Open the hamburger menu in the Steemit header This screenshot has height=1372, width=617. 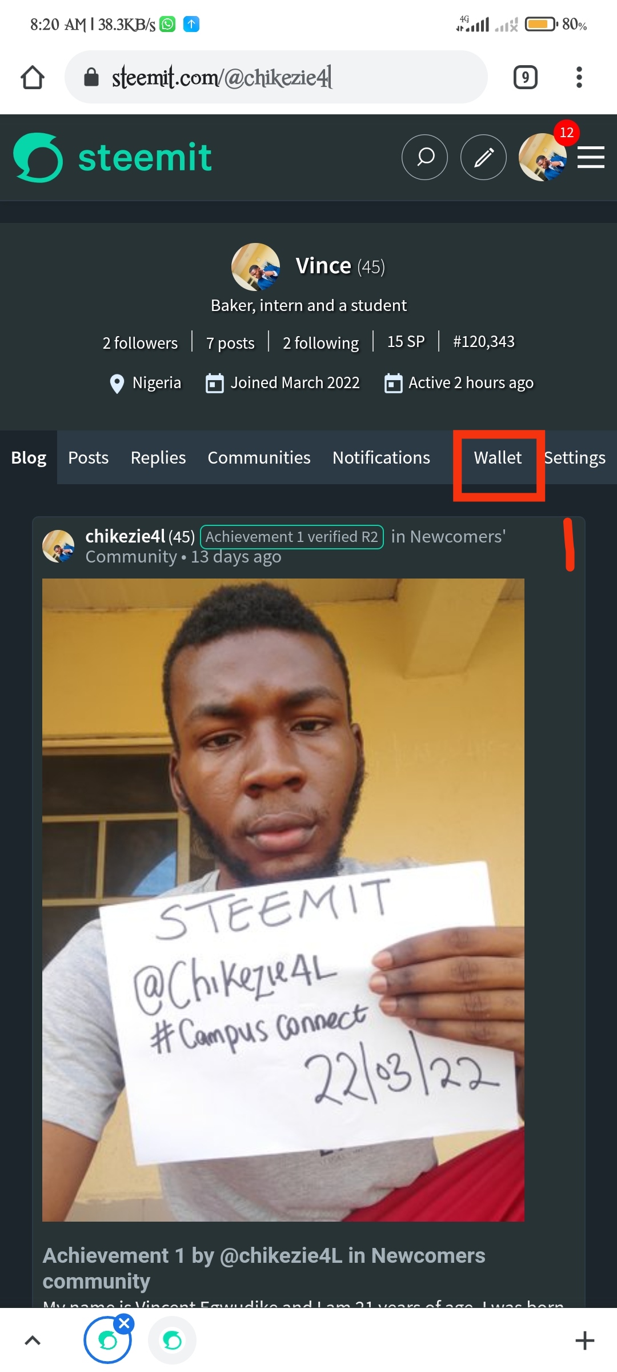(591, 157)
